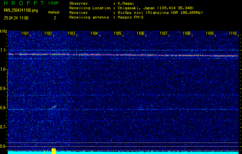Click the Receiver field label

(78, 12)
